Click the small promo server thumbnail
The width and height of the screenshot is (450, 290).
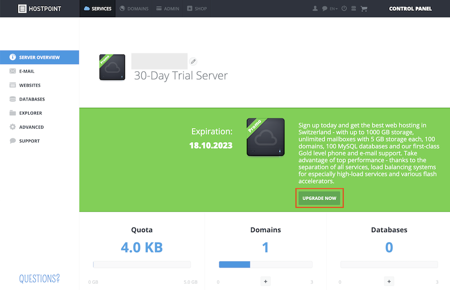coord(112,67)
